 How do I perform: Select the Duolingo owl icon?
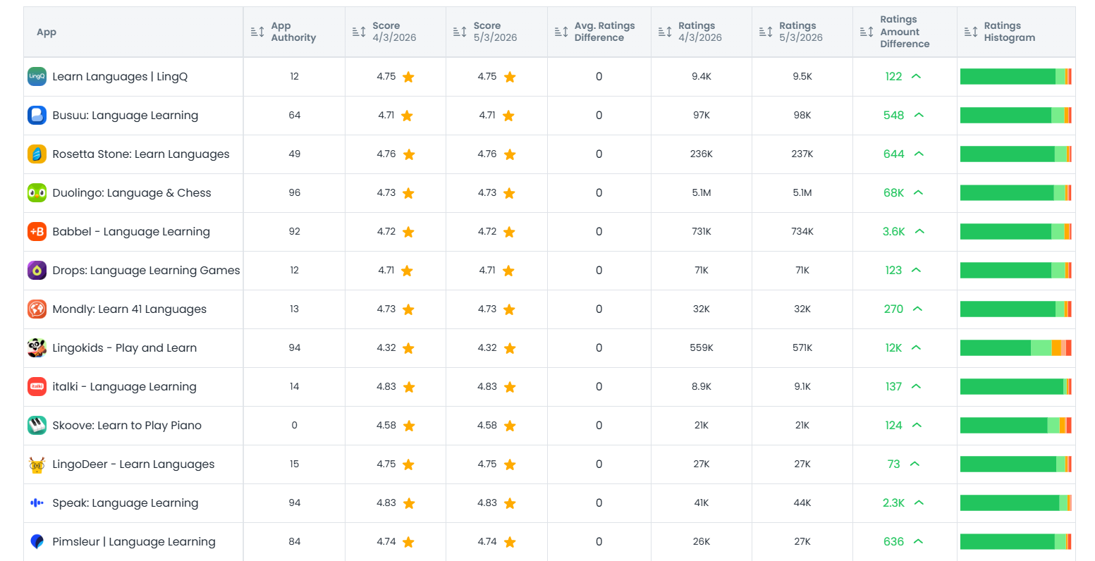coord(37,193)
